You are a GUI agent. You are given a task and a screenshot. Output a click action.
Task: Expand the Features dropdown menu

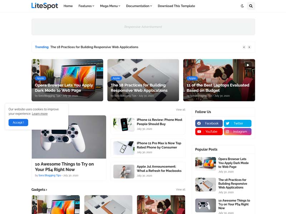click(86, 6)
